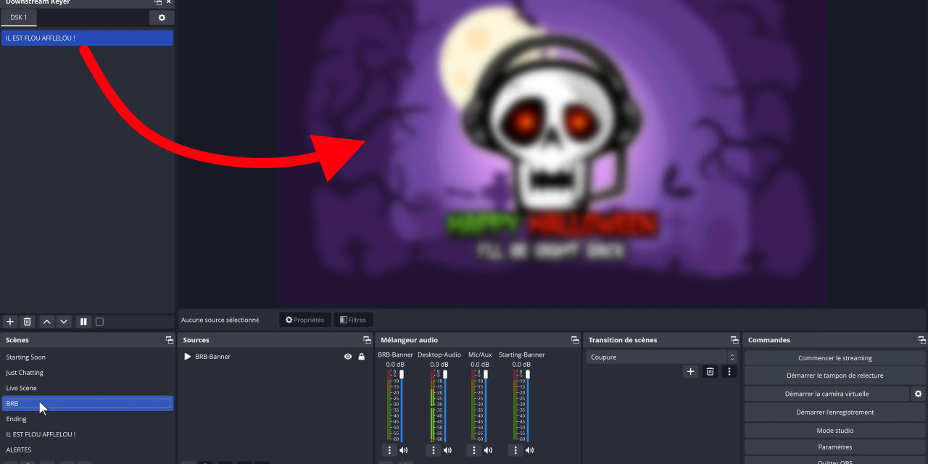Viewport: 928px width, 464px height.
Task: Select the Live Scene scene
Action: (x=22, y=388)
